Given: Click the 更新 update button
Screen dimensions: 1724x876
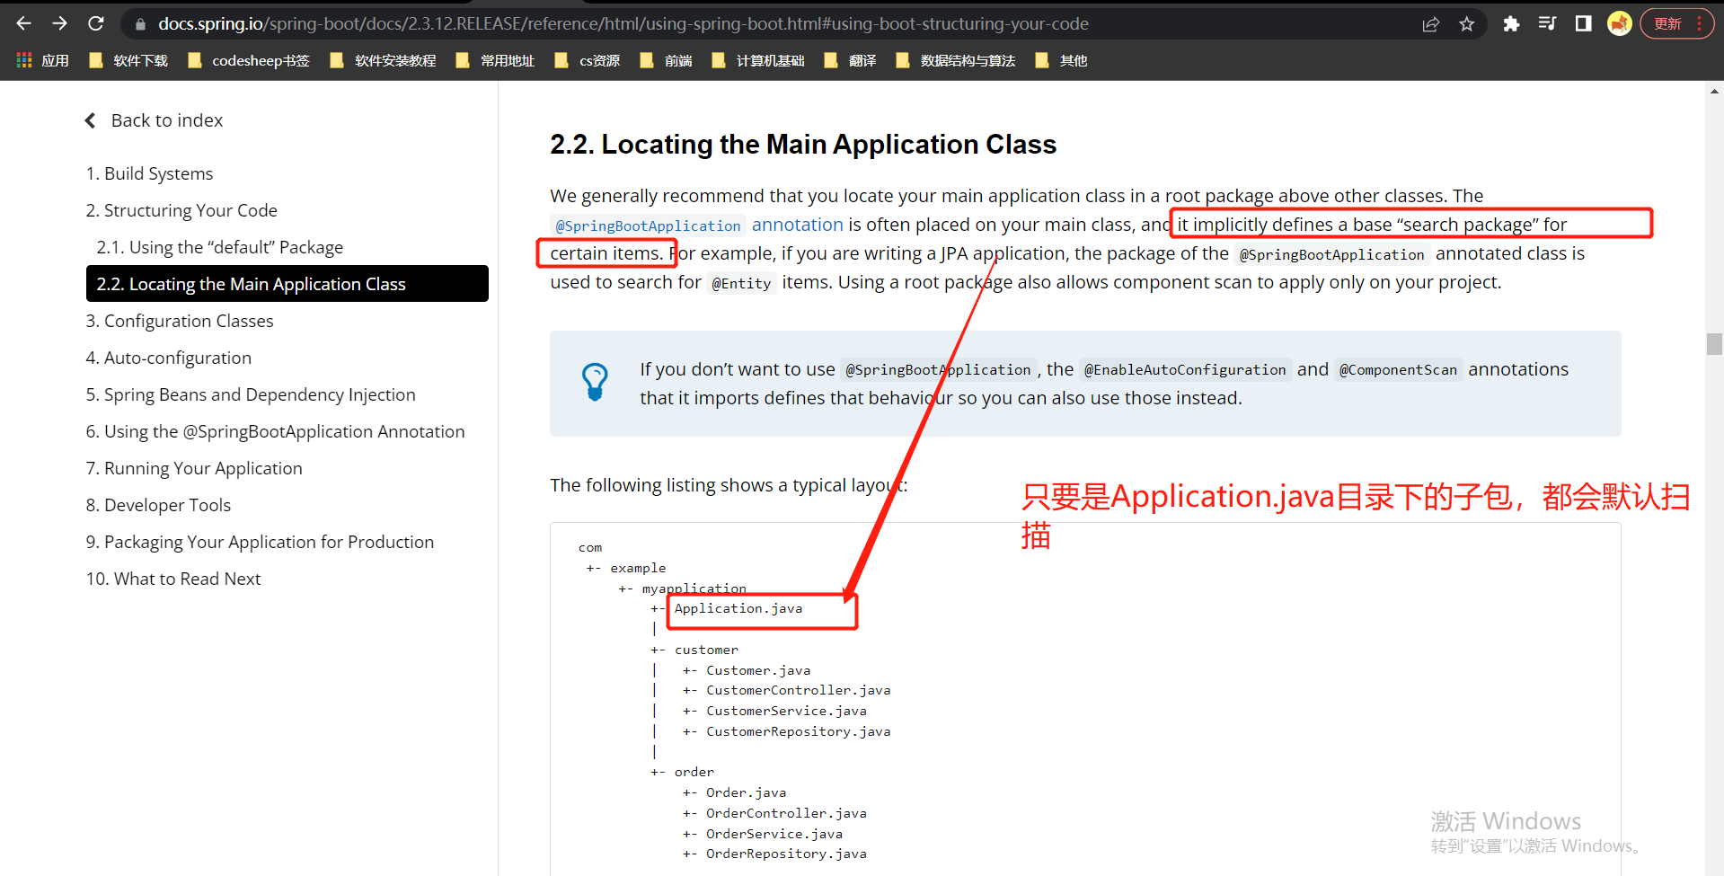Looking at the screenshot, I should [x=1667, y=24].
